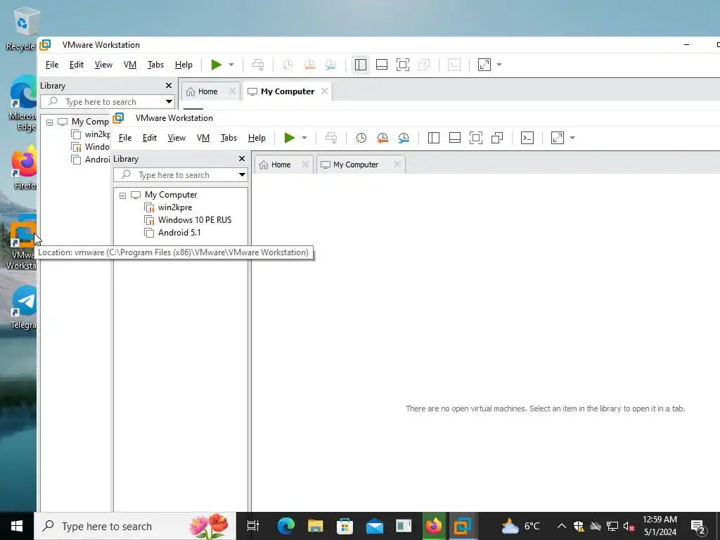The image size is (720, 540).
Task: Open Microsoft Store from taskbar
Action: tap(345, 526)
